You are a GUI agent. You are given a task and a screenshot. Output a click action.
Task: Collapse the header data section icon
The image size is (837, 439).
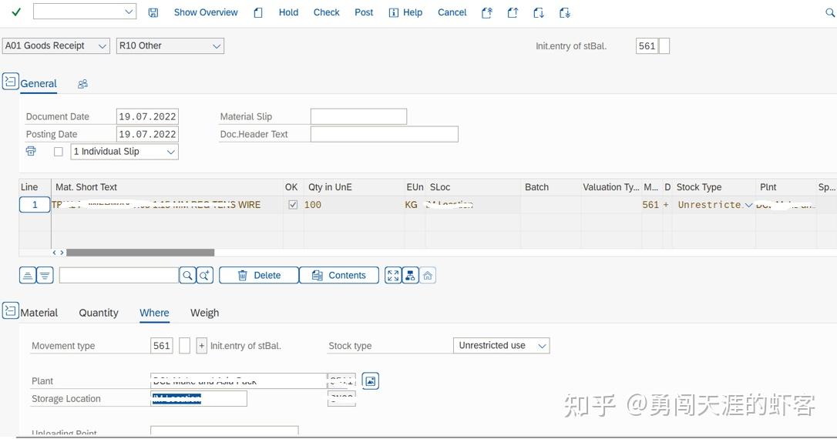(x=10, y=81)
